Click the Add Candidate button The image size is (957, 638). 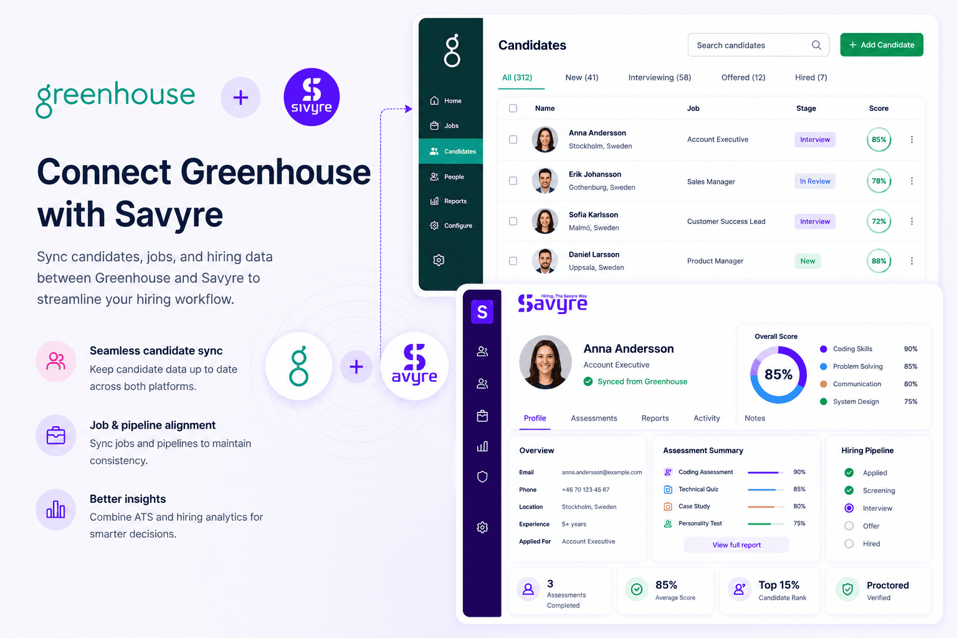[882, 45]
